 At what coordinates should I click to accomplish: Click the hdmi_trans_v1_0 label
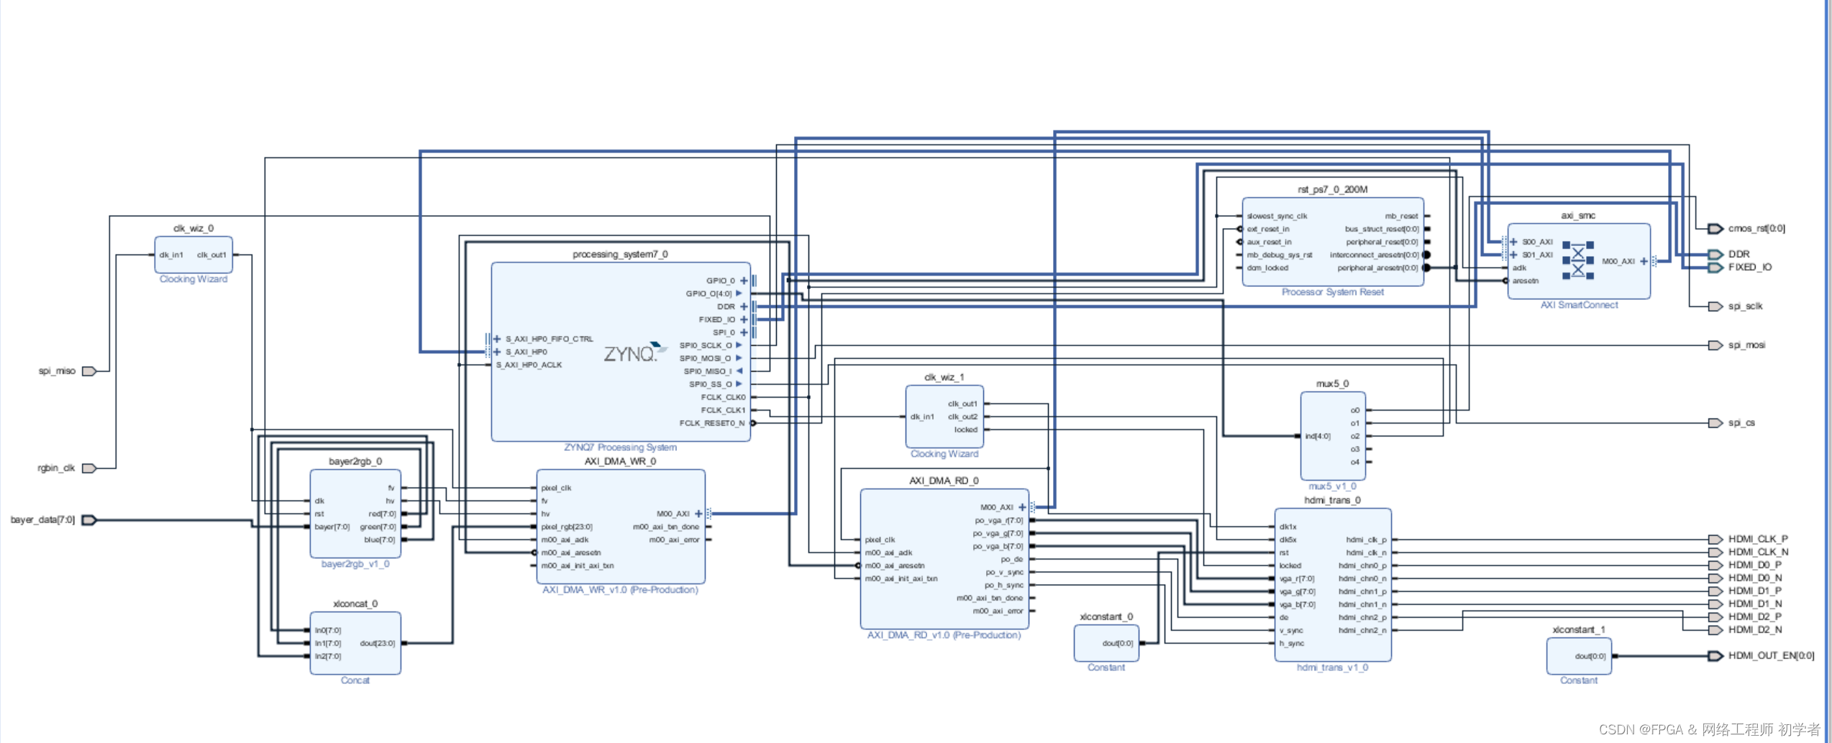tap(1333, 667)
